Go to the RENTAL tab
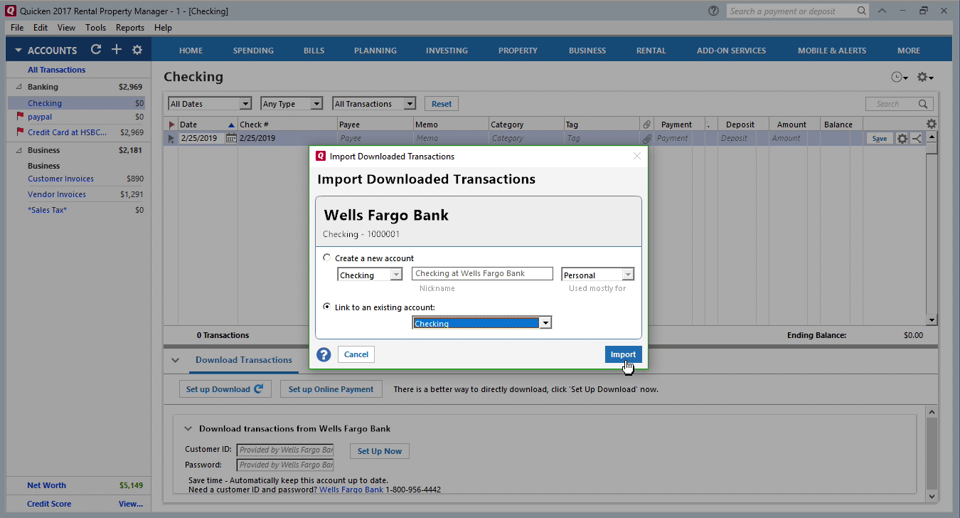Image resolution: width=960 pixels, height=518 pixels. coord(651,51)
